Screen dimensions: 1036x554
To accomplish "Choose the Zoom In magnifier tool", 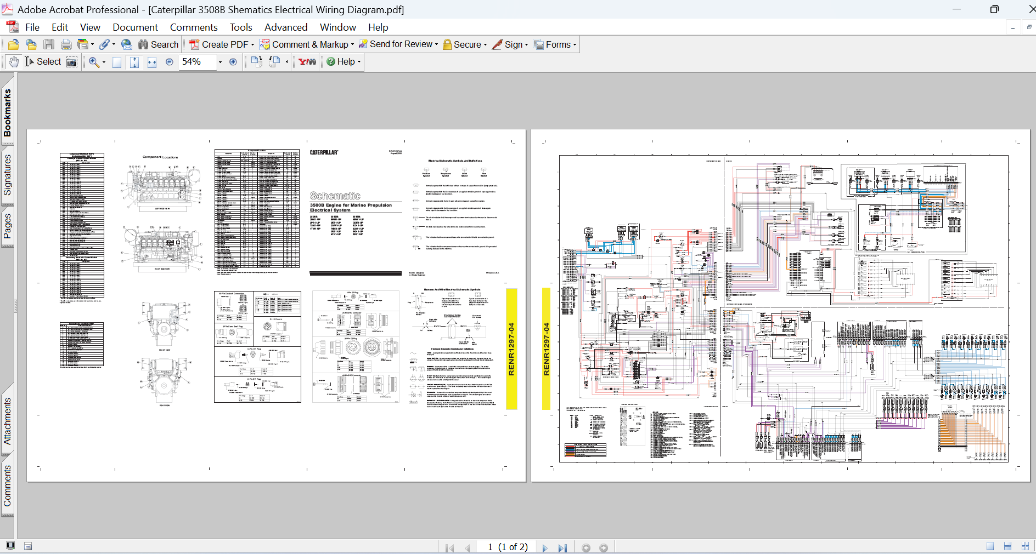I will (x=94, y=62).
